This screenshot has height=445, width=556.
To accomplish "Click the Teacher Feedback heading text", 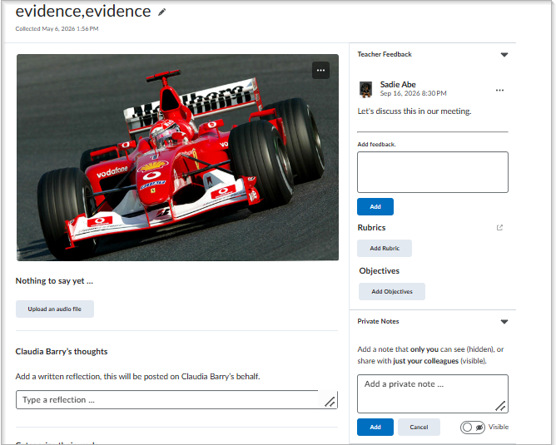I will point(385,54).
